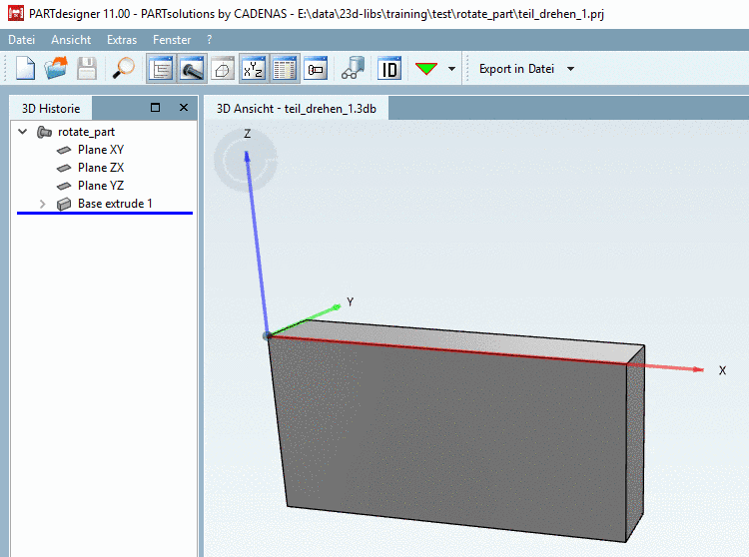This screenshot has height=557, width=749.
Task: Click the X axis label in 3D view
Action: 722,370
